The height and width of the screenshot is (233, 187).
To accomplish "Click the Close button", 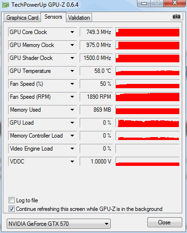I will click(165, 222).
